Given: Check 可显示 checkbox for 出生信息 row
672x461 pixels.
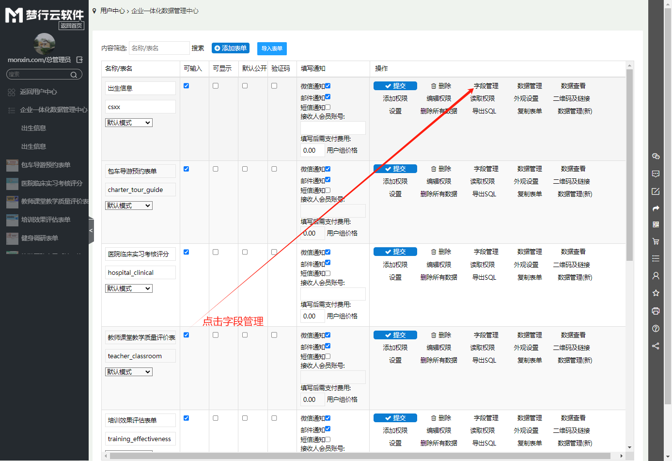Looking at the screenshot, I should point(216,86).
